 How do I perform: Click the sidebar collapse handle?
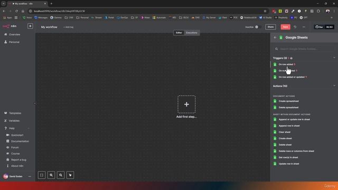pyautogui.click(x=35, y=103)
